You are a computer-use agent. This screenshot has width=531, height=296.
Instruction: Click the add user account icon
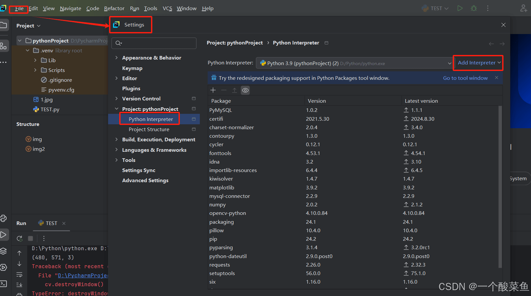pos(523,8)
